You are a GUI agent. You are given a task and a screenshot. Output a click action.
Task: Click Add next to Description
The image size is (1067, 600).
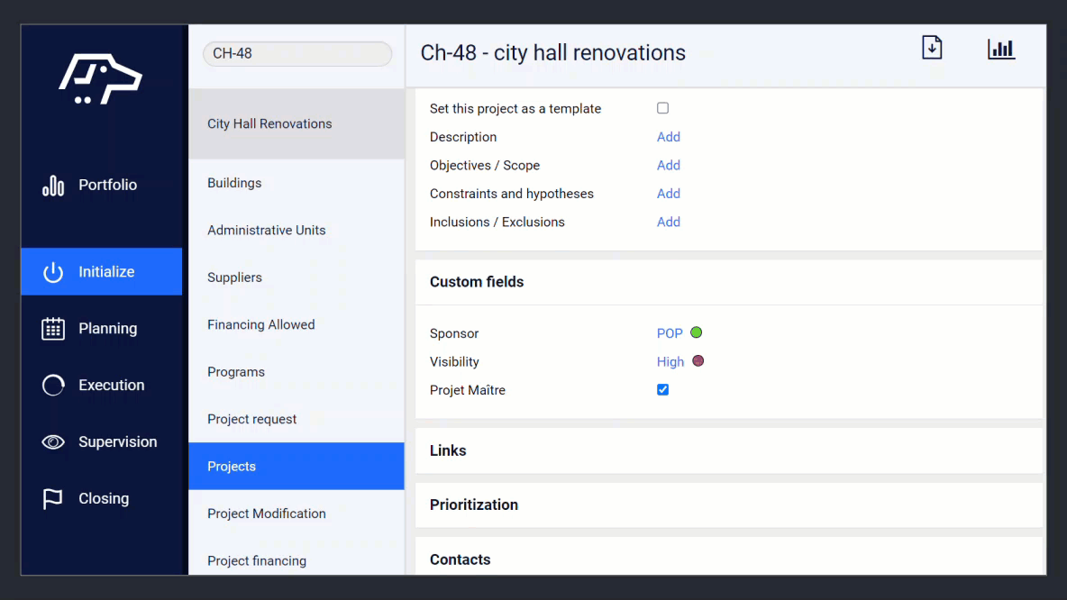click(668, 136)
